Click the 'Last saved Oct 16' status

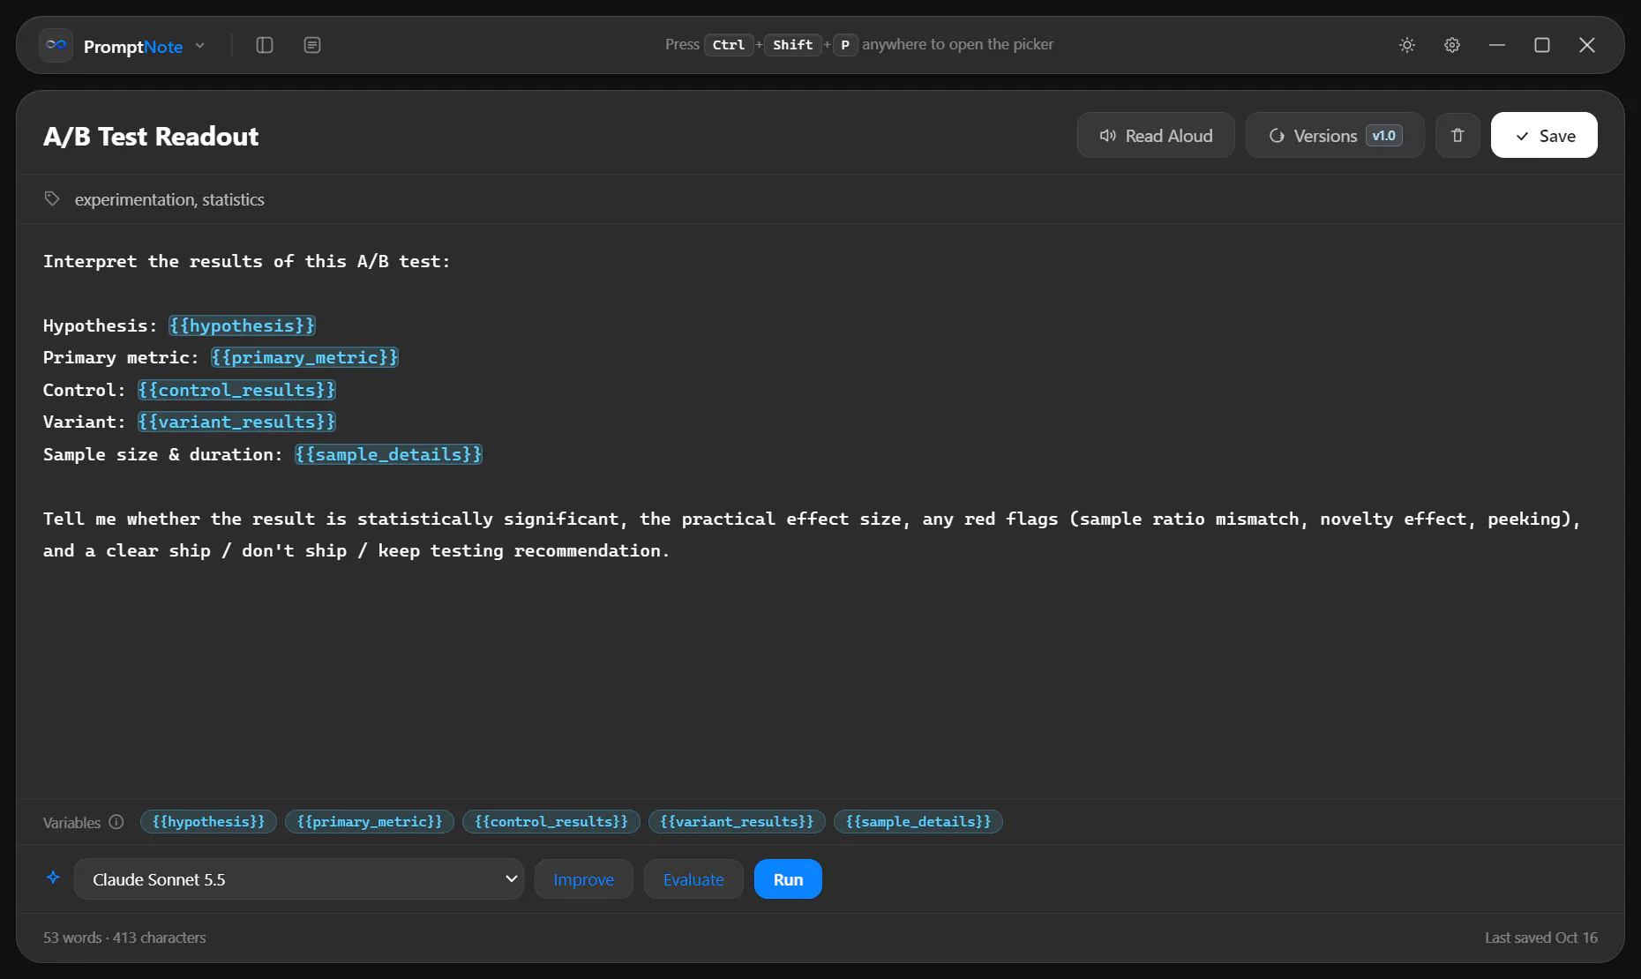coord(1541,938)
